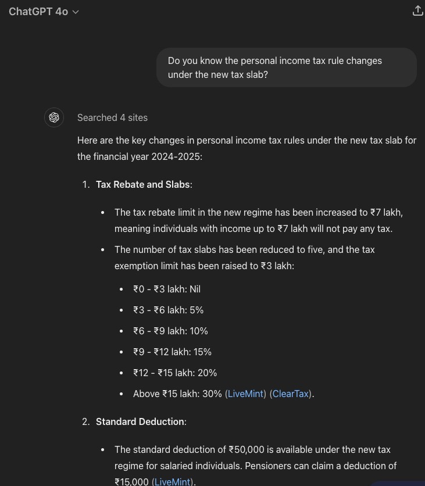
Task: Click the Above ₹15 lakh: 30% text
Action: (x=177, y=394)
